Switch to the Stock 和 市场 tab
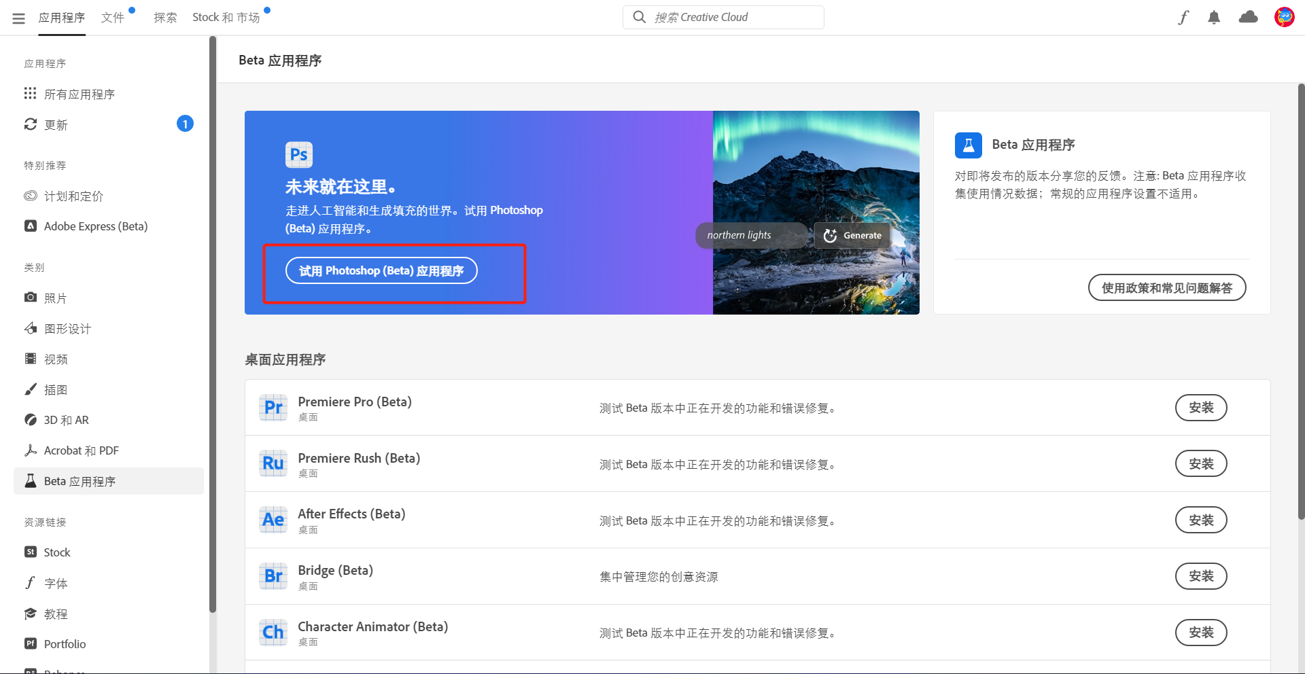Image resolution: width=1305 pixels, height=674 pixels. (226, 18)
